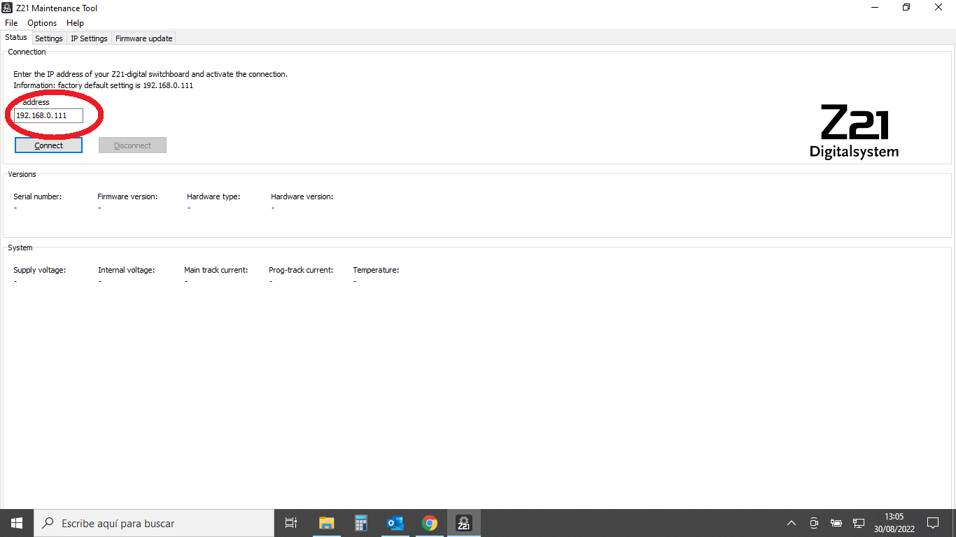Open the File menu
Image resolution: width=956 pixels, height=537 pixels.
coord(11,23)
